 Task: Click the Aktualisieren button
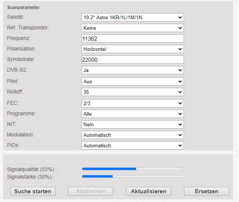[149, 191]
